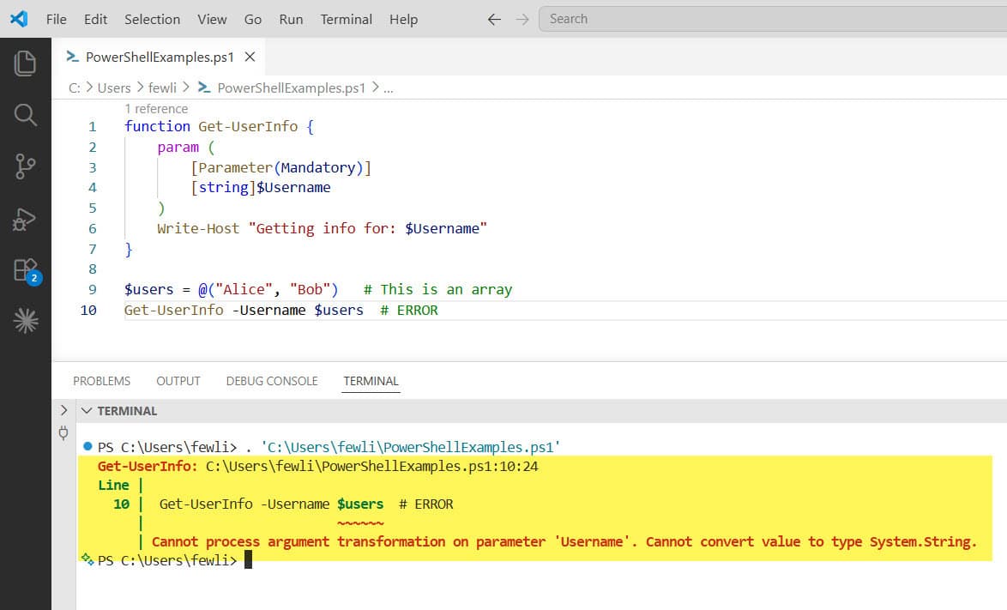Open the starburst extension icon in activity bar
The height and width of the screenshot is (610, 1007).
(26, 320)
